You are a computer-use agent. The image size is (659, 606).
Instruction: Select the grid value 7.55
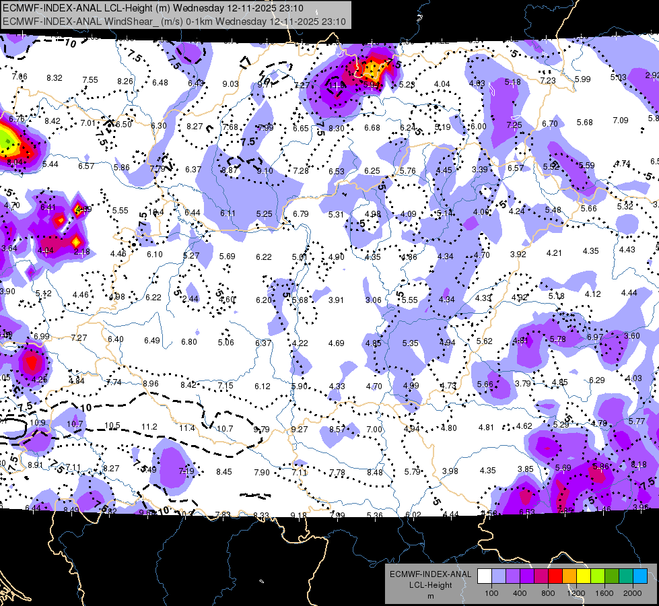point(90,79)
